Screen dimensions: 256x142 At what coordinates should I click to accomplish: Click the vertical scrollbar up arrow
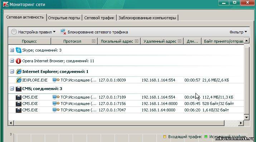point(247,41)
